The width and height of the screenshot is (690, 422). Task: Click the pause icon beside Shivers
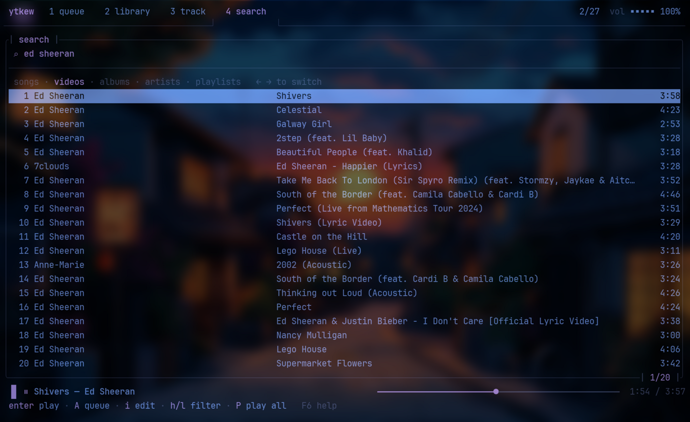[x=26, y=392]
